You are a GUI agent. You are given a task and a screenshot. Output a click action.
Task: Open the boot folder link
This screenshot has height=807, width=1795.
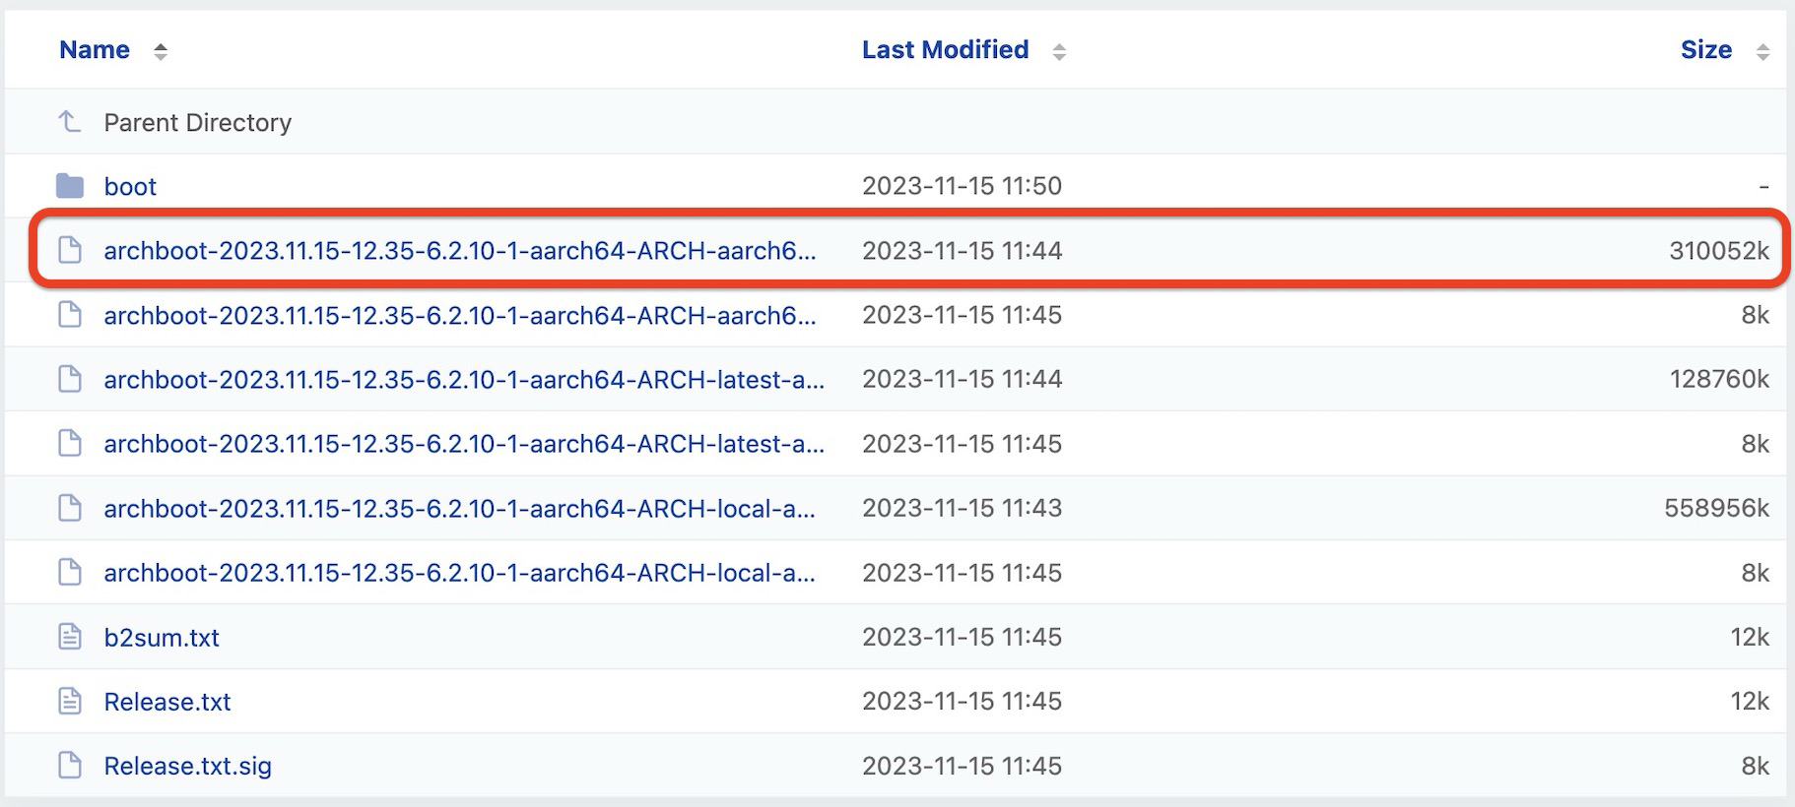[130, 187]
